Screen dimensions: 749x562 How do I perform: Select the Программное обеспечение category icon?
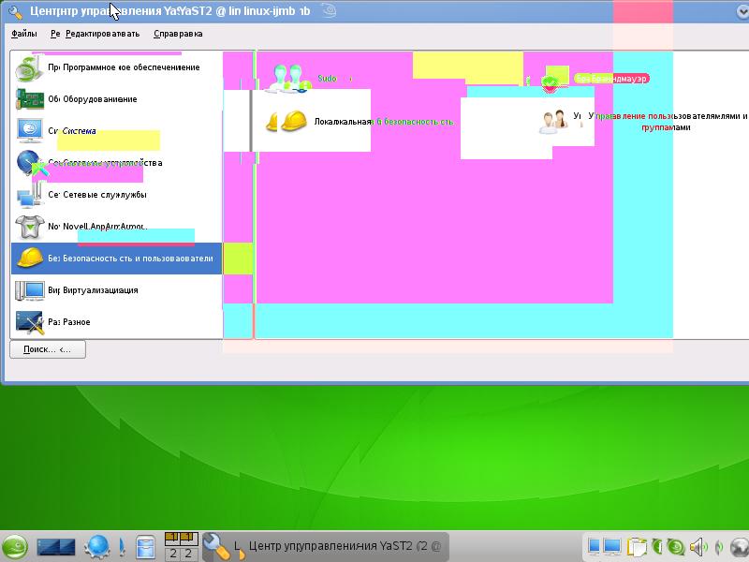tap(30, 67)
